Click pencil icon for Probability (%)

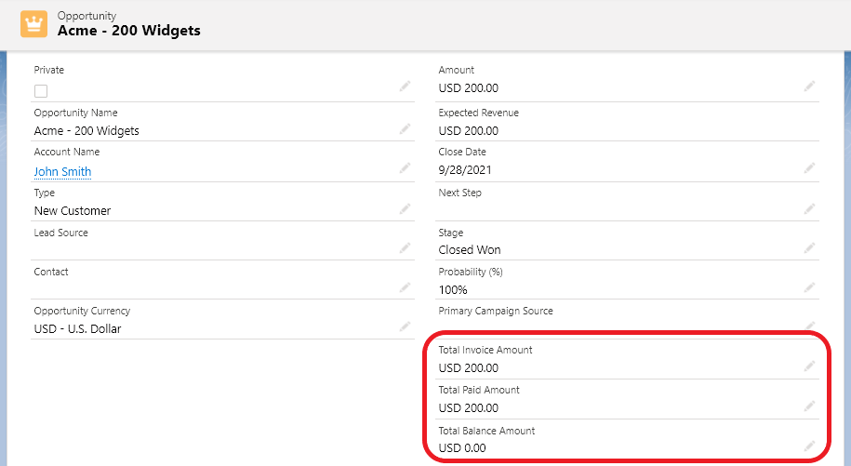pyautogui.click(x=810, y=287)
